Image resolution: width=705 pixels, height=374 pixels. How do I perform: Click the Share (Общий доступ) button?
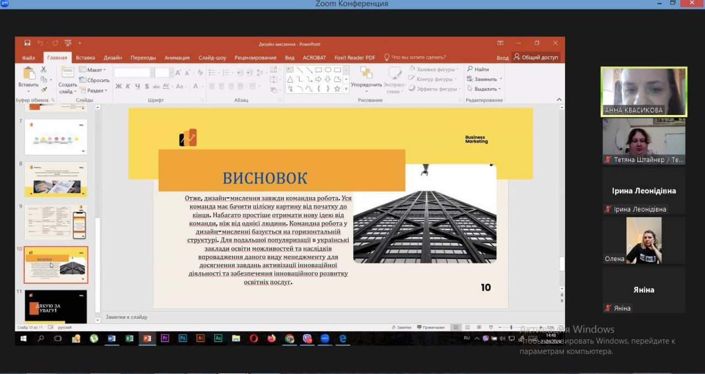tap(535, 57)
